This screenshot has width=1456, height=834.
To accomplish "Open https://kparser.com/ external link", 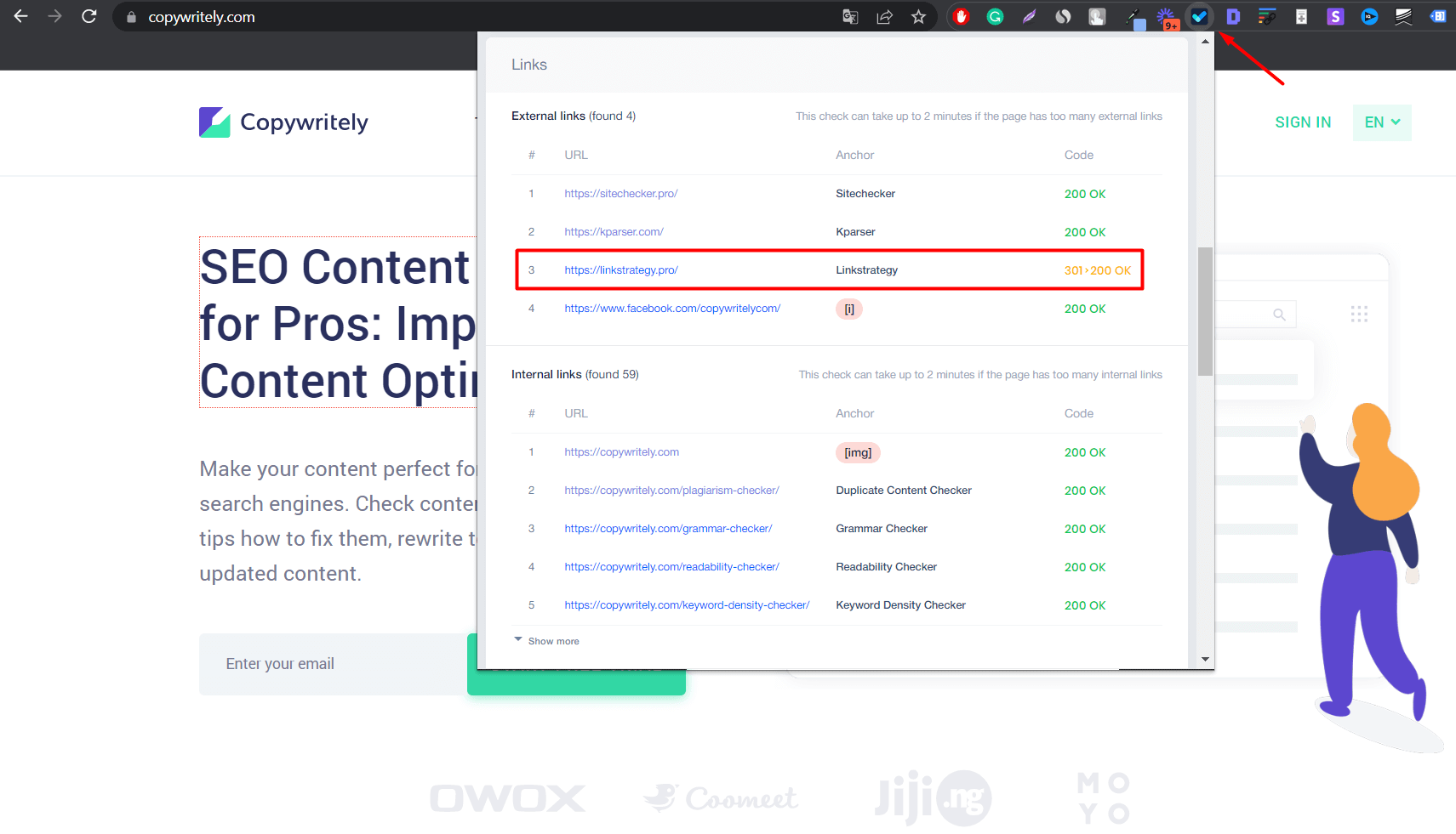I will 614,232.
